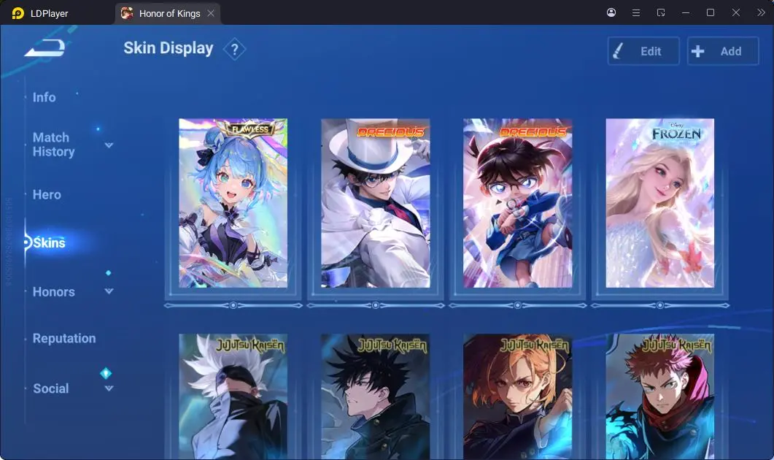Select the Jujutsu Kaisen pink-haired boy skin
774x460 pixels.
(x=660, y=396)
